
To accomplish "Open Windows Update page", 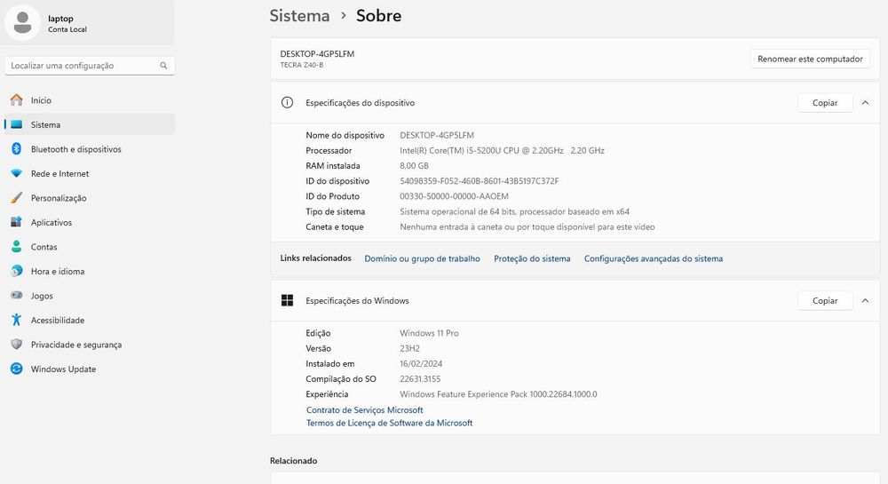I will [x=90, y=369].
